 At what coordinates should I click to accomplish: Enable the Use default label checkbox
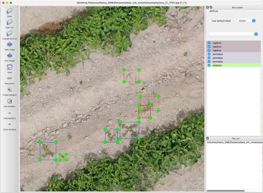coord(210,21)
